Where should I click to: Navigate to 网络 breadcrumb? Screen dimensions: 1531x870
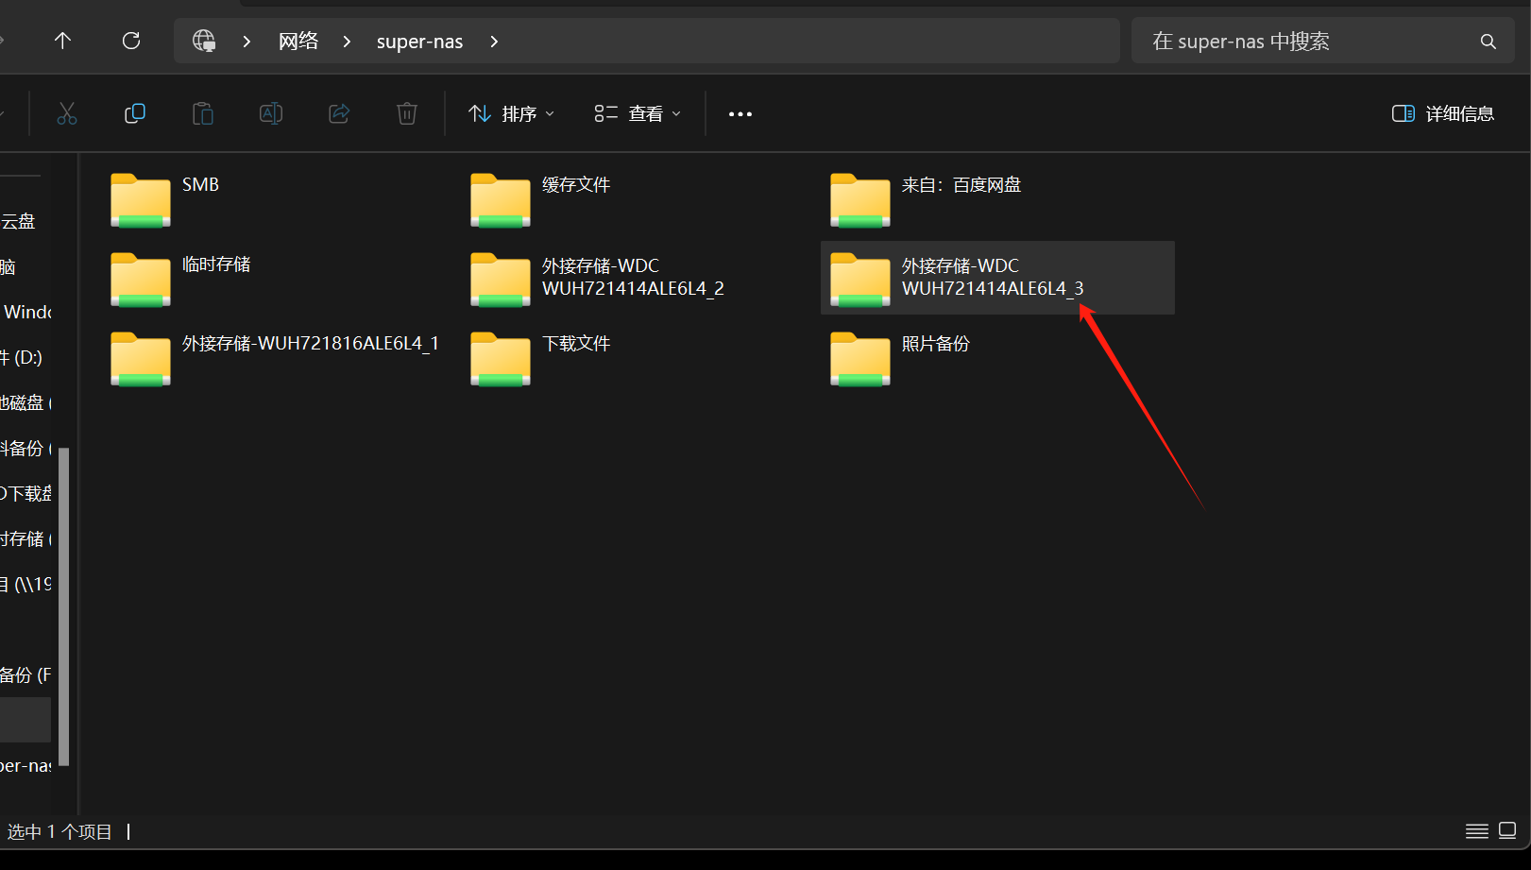point(298,42)
